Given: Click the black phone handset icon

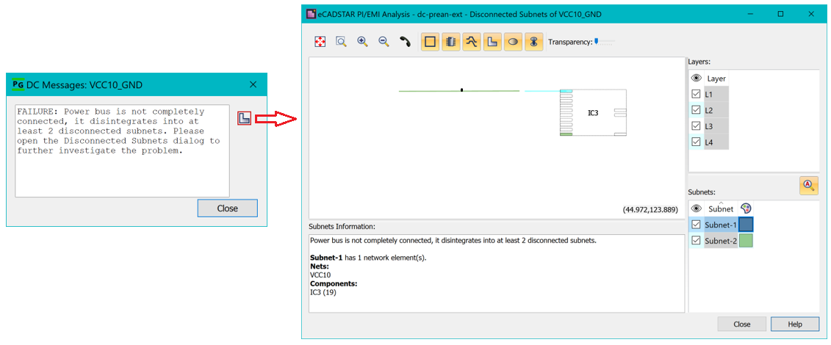Looking at the screenshot, I should point(405,42).
